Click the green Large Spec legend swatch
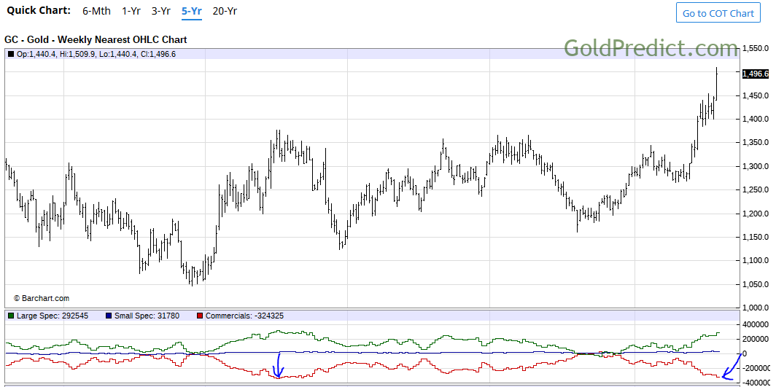 pos(11,316)
